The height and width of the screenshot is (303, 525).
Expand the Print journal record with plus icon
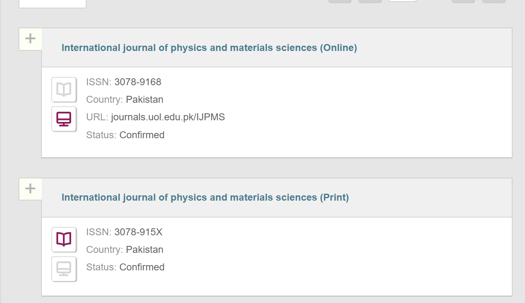(x=30, y=189)
